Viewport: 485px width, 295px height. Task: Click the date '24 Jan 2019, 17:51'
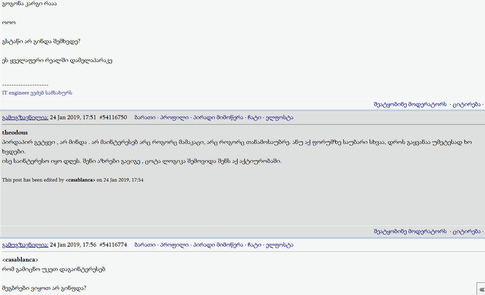click(73, 118)
